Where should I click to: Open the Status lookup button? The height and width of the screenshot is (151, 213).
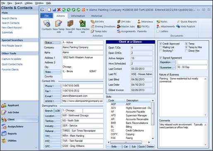(x=52, y=43)
